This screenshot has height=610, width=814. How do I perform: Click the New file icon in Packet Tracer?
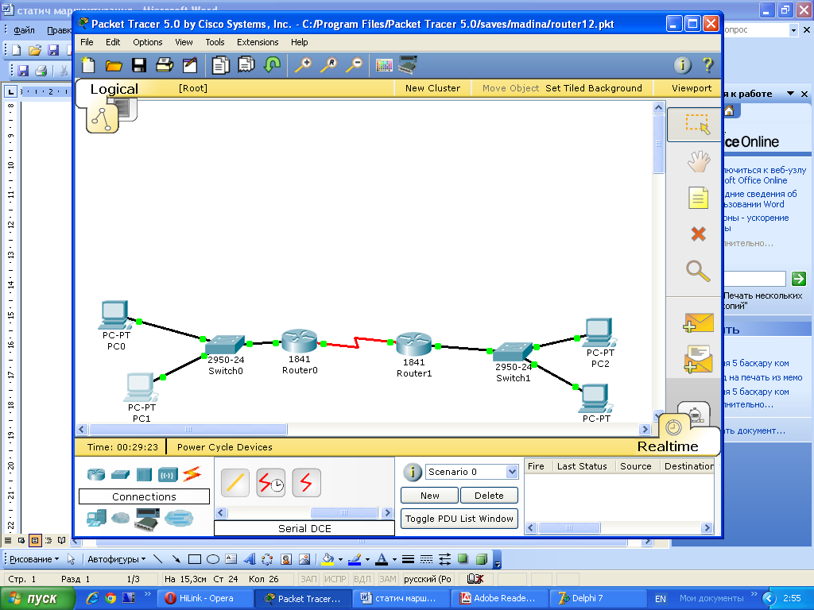pyautogui.click(x=89, y=65)
